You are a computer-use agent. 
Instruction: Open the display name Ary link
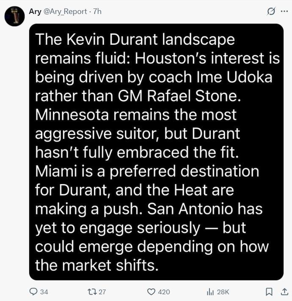coord(35,12)
